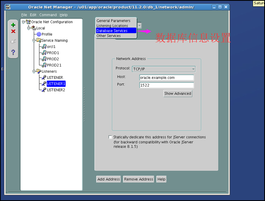Select Other Services from the list
This screenshot has height=201, width=265.
[116, 36]
